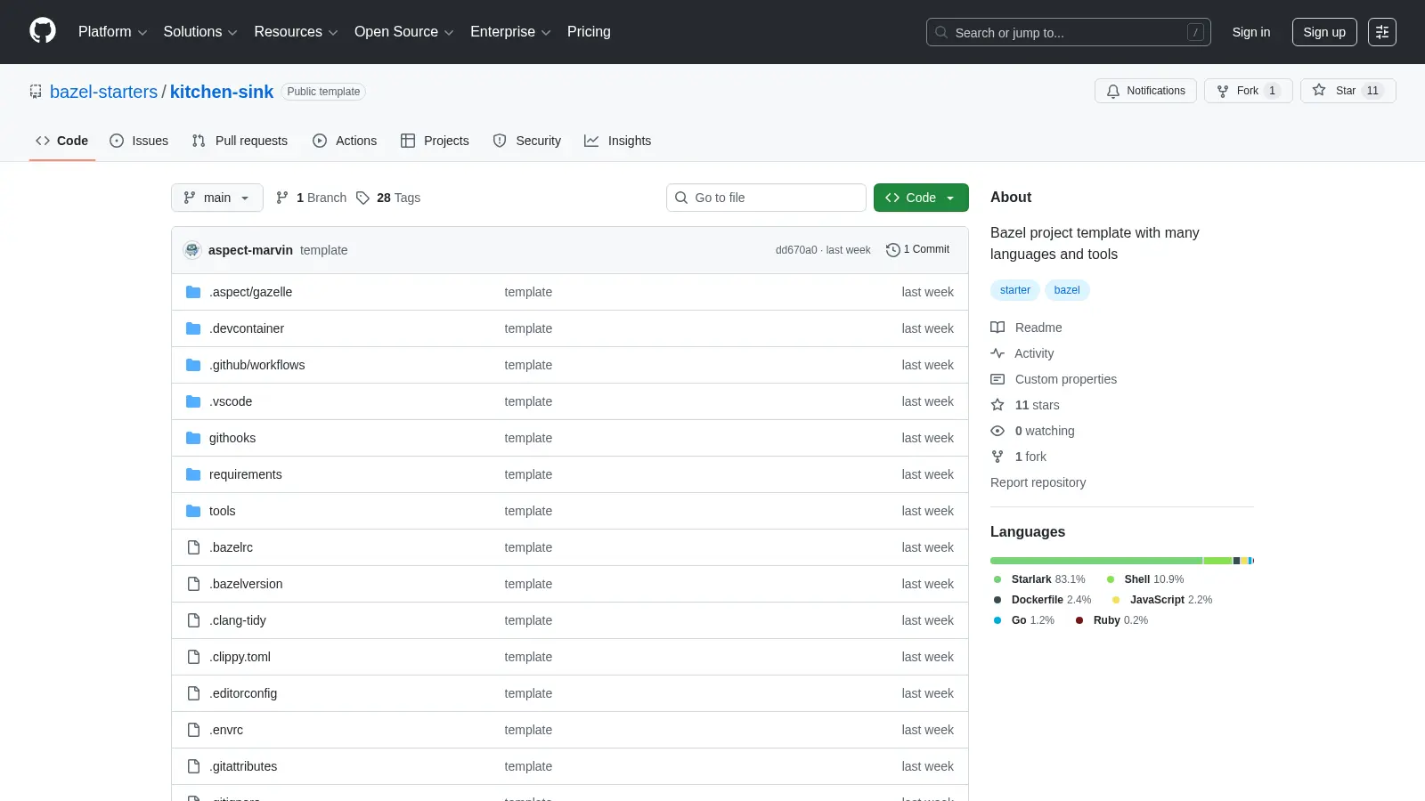Expand the Enterprise menu

click(510, 32)
